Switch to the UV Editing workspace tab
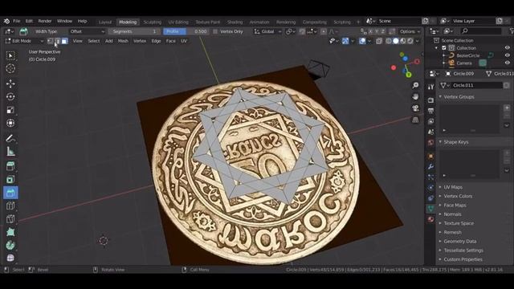The height and width of the screenshot is (289, 514). (178, 22)
